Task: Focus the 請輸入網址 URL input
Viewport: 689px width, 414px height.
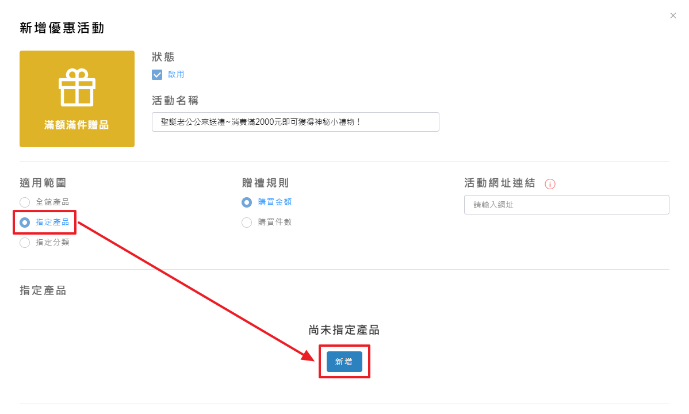Action: pos(566,205)
